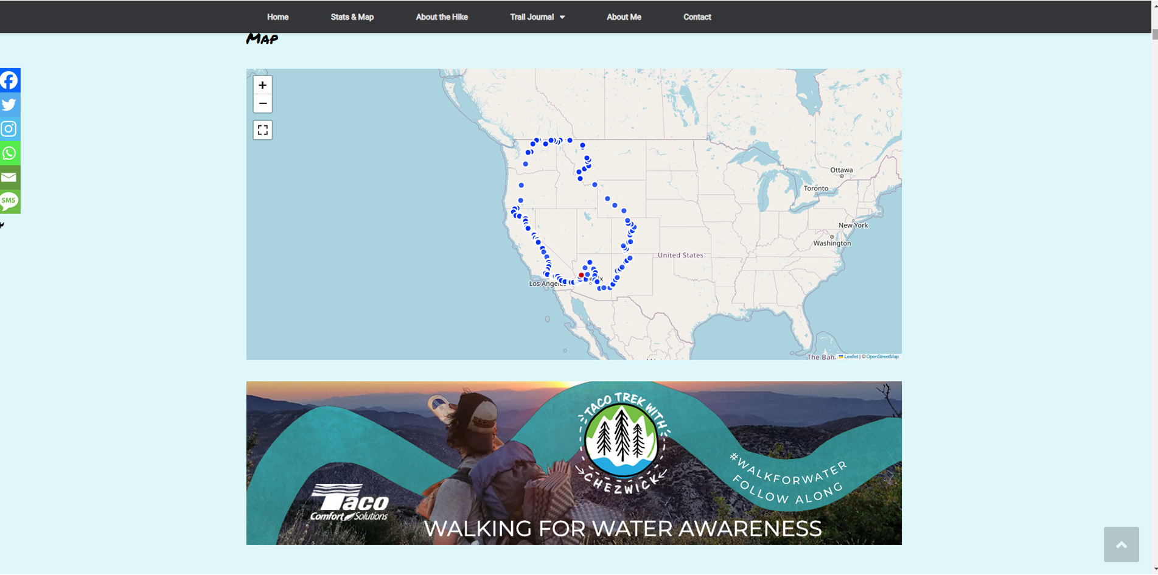Open the Contact page
Image resolution: width=1158 pixels, height=575 pixels.
tap(697, 17)
